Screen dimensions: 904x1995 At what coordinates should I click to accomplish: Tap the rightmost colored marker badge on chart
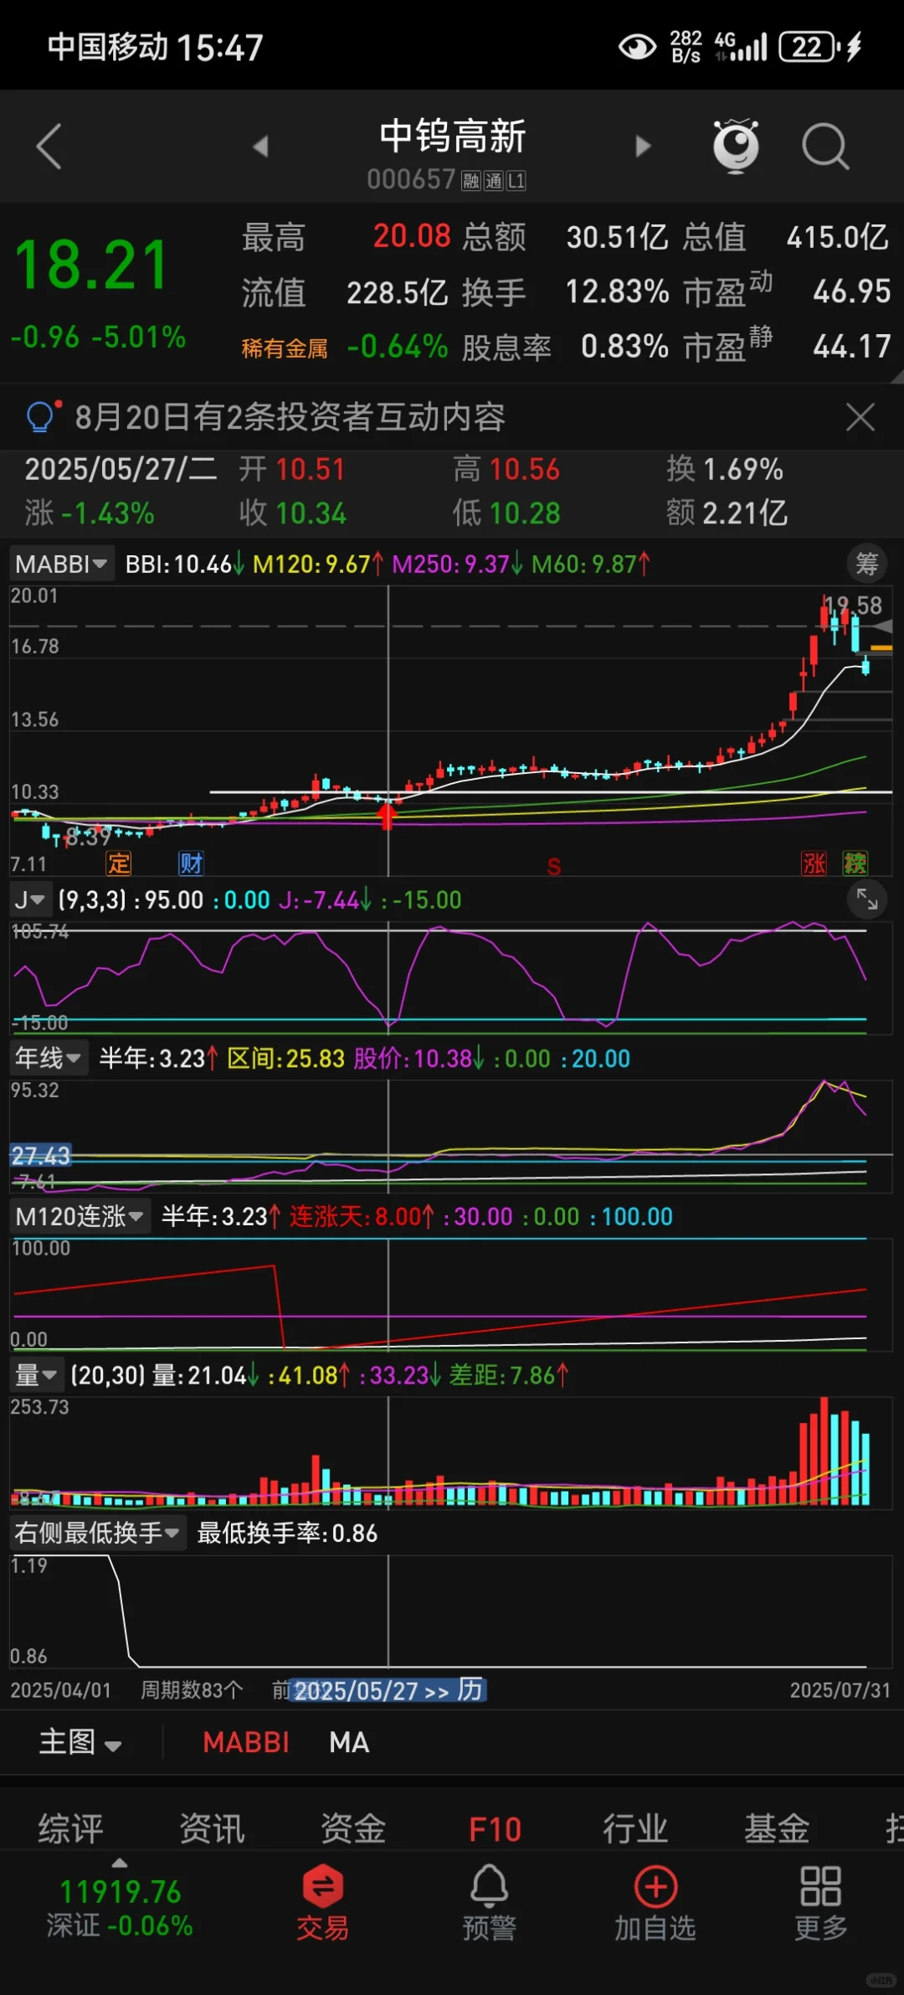point(855,863)
